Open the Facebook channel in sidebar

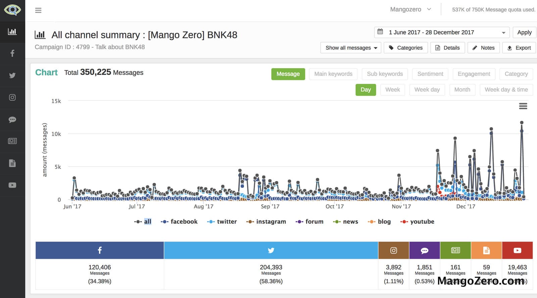12,53
